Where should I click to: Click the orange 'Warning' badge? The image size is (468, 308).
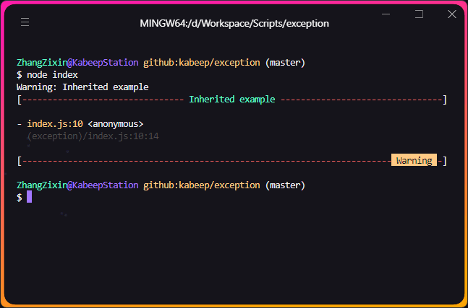click(x=414, y=161)
